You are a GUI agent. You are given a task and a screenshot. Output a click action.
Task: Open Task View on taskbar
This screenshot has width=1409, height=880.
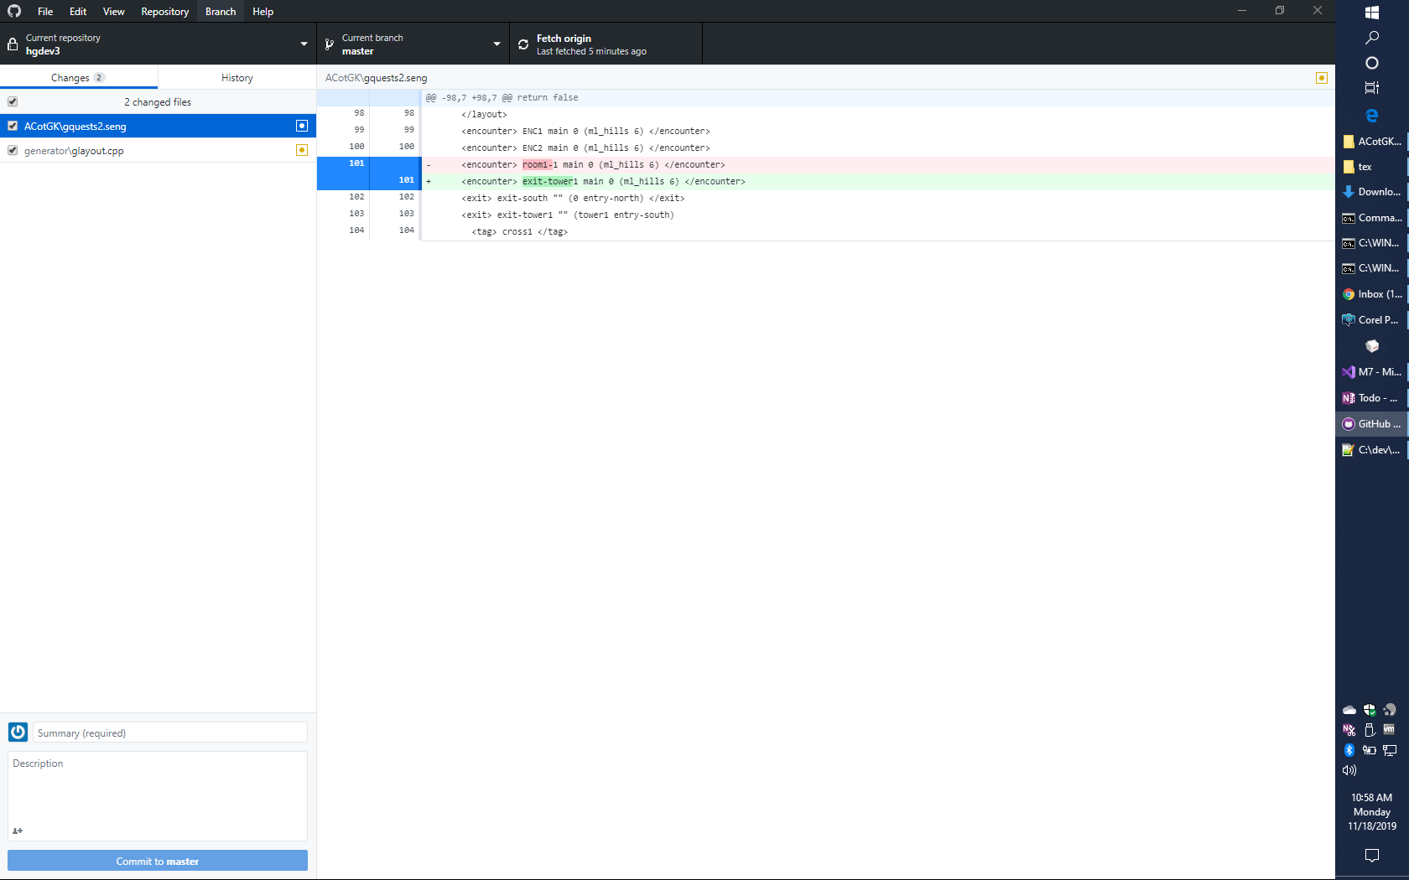[x=1372, y=88]
